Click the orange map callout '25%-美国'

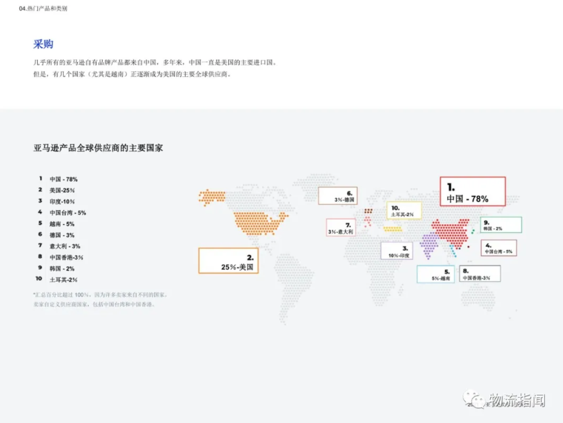click(228, 261)
